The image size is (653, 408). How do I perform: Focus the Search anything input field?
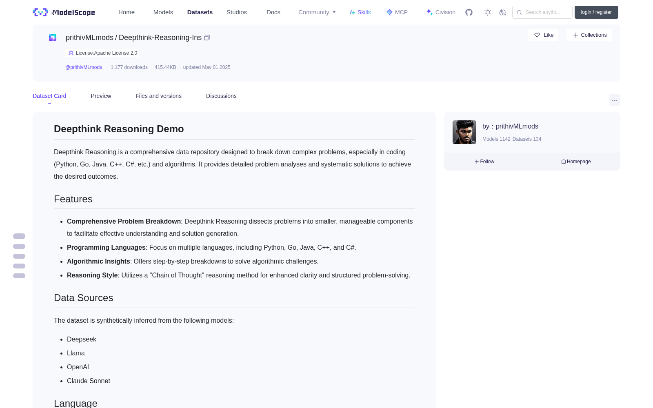(x=542, y=12)
